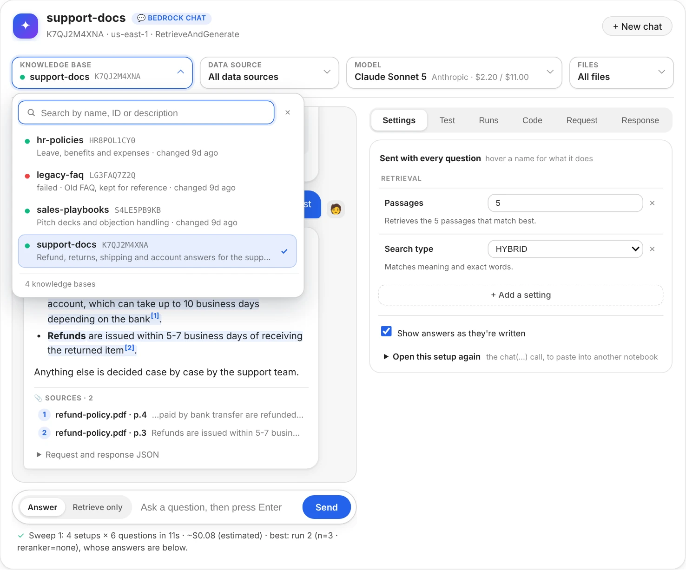
Task: Open the Model dropdown
Action: [x=454, y=72]
